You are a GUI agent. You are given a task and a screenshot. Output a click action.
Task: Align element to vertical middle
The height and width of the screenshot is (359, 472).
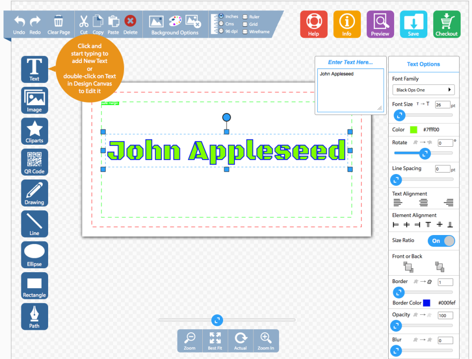439,224
